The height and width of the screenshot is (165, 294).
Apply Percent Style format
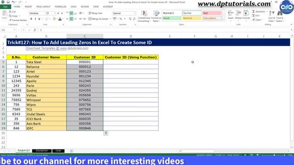pyautogui.click(x=121, y=19)
